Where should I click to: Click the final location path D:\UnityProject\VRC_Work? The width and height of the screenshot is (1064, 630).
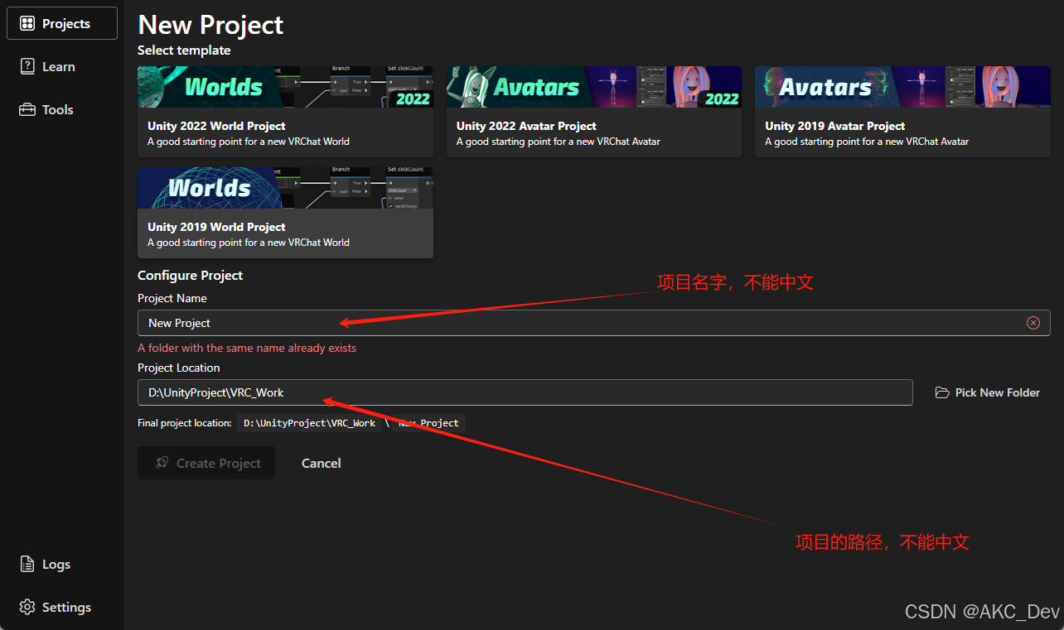pos(310,423)
